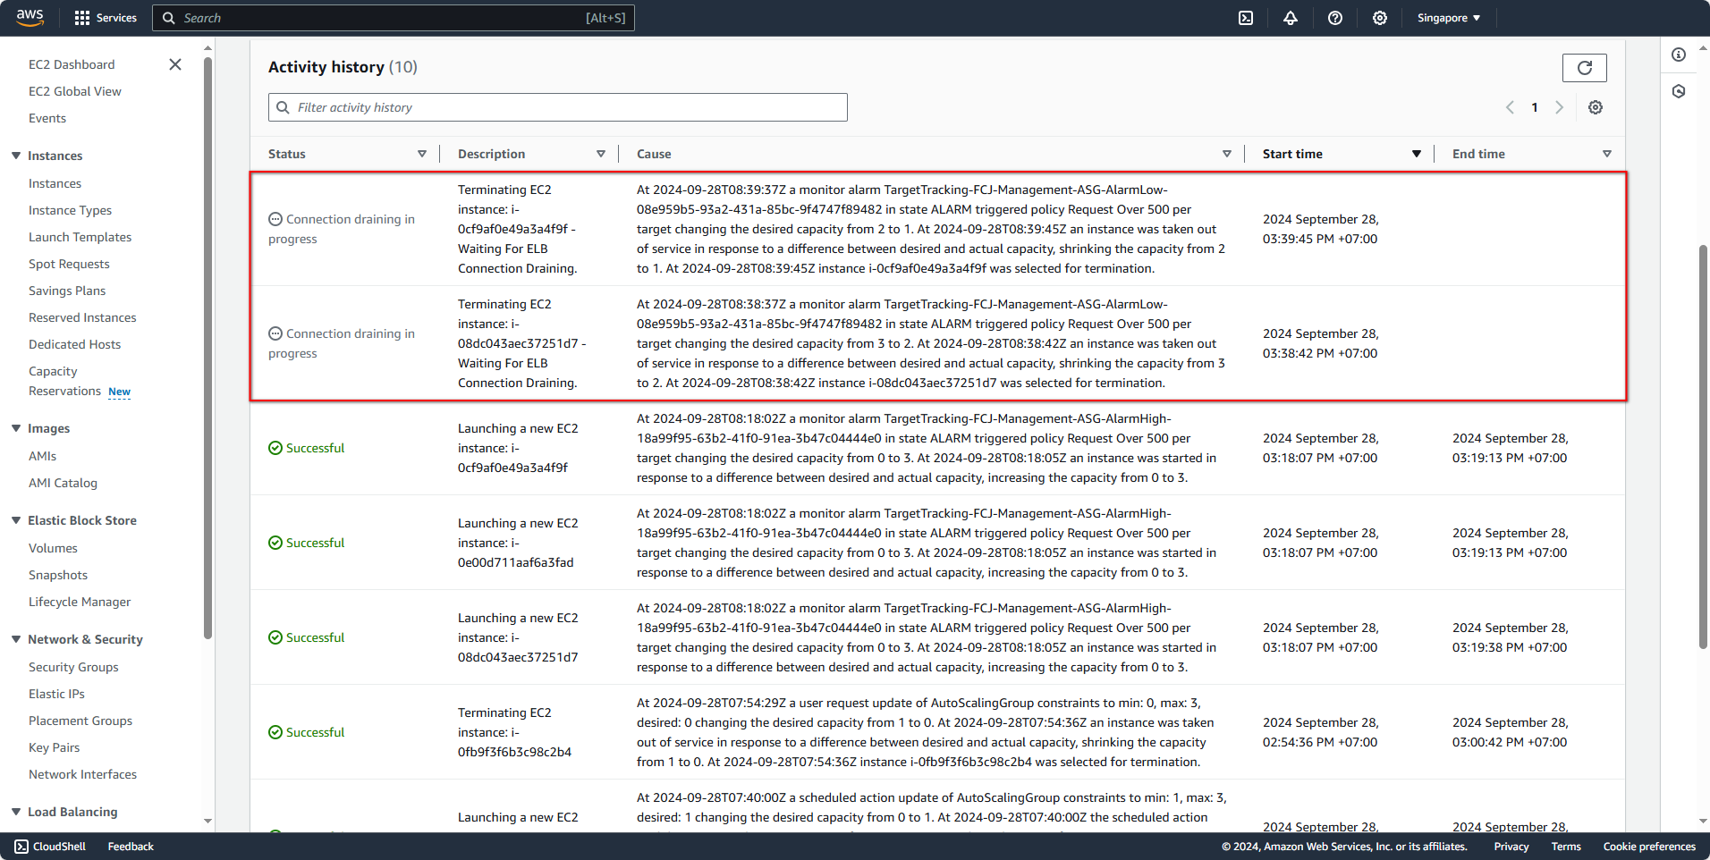
Task: Open the Singapore region dropdown
Action: (1448, 18)
